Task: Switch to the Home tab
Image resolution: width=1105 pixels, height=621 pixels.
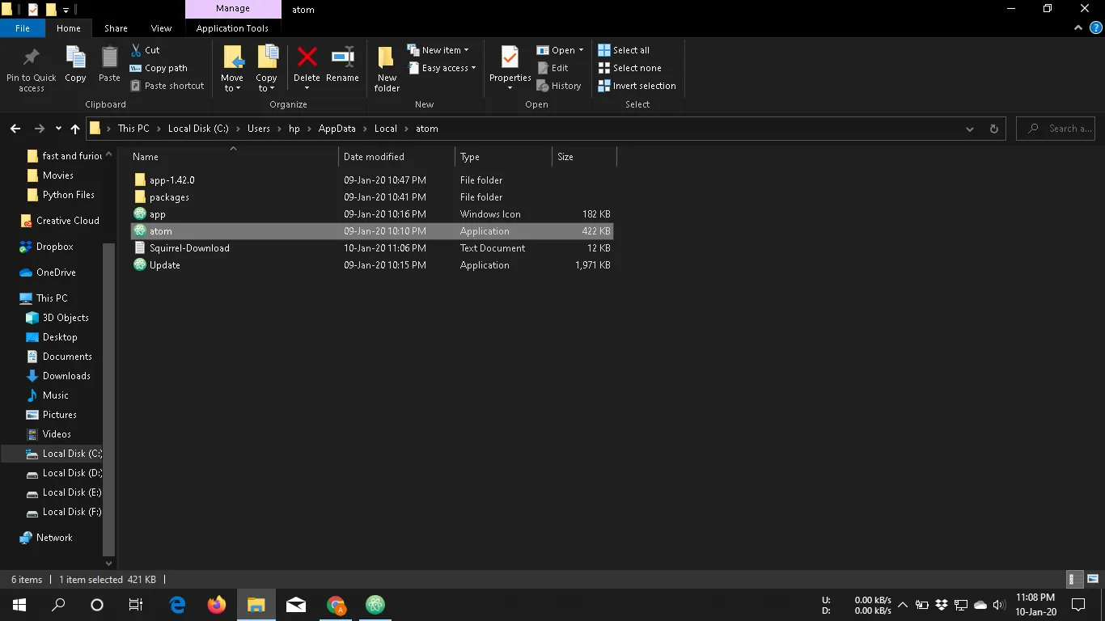Action: tap(69, 28)
